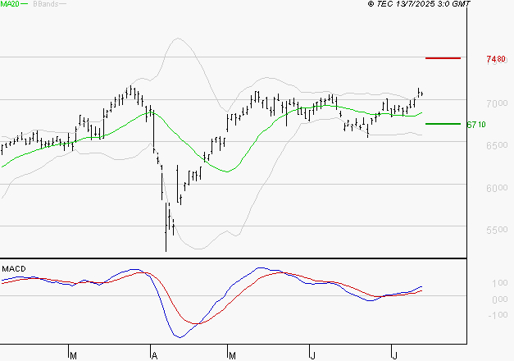Click the first M (March) month marker
The image size is (514, 361).
click(73, 355)
